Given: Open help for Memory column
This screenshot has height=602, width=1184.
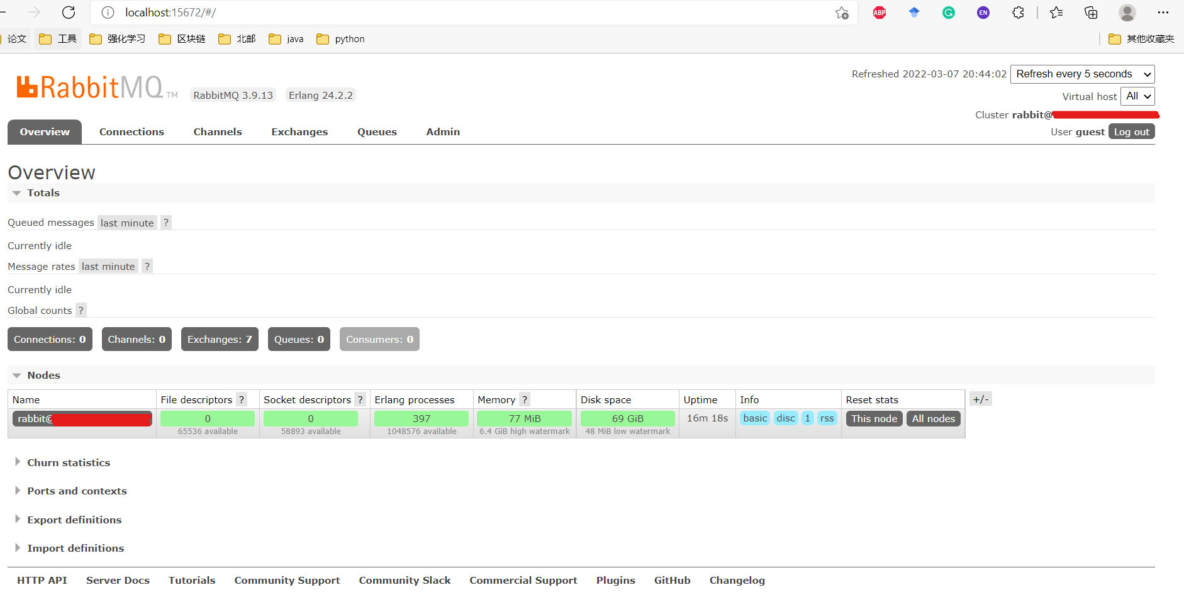Looking at the screenshot, I should pos(525,400).
